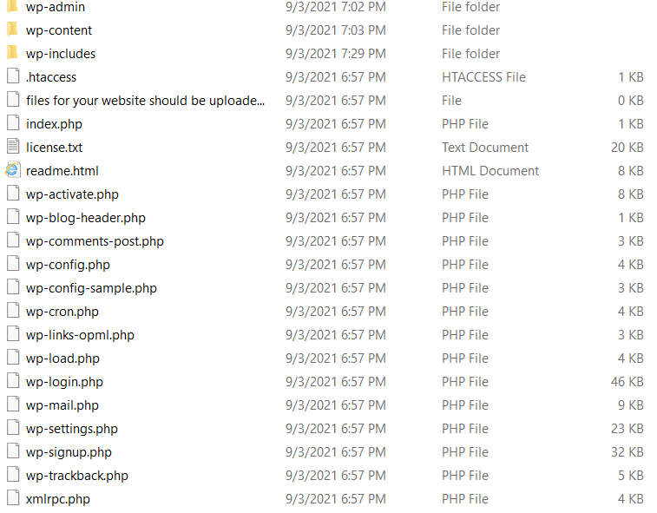This screenshot has width=657, height=513.
Task: Select the index.php file icon
Action: point(13,123)
